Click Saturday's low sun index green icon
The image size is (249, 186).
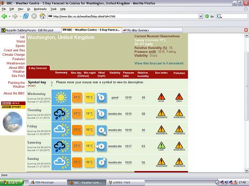point(161,146)
